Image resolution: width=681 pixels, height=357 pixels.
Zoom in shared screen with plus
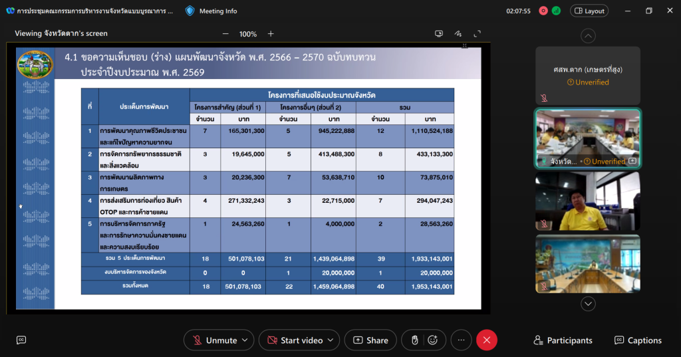pos(271,34)
